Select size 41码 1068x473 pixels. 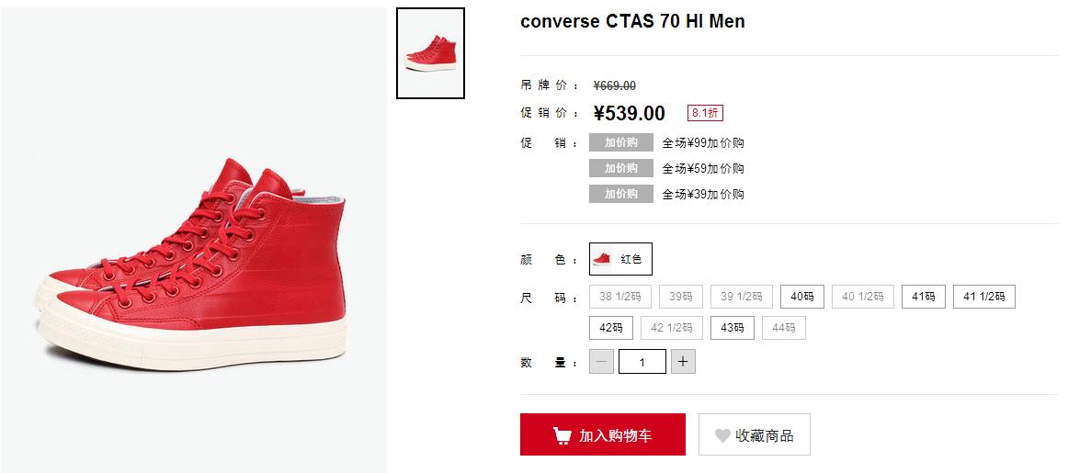924,297
